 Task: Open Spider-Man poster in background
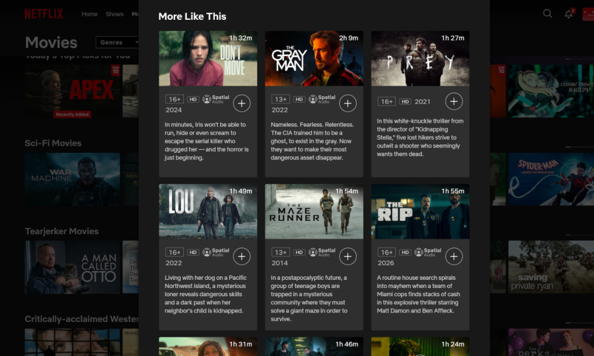point(551,179)
